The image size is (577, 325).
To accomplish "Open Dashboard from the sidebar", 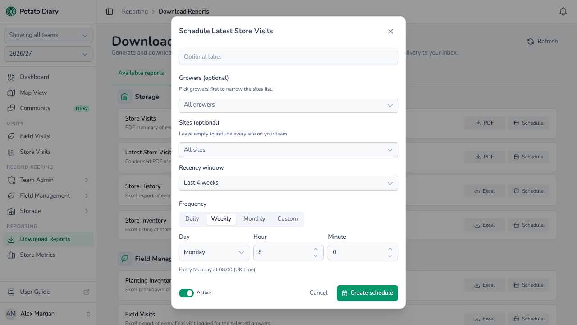I will click(49, 77).
